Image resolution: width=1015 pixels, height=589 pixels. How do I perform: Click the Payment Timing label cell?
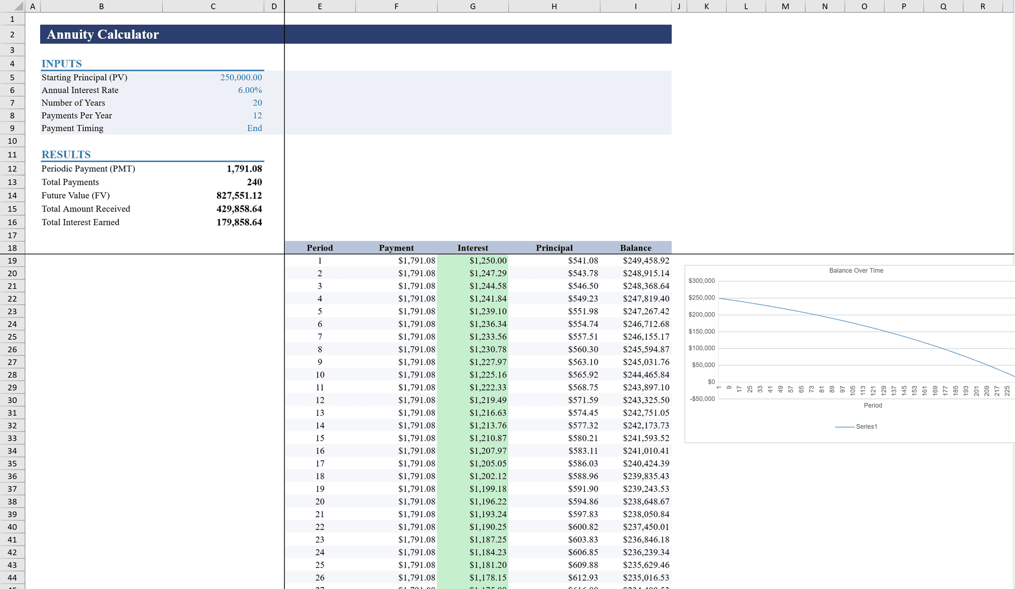(101, 128)
